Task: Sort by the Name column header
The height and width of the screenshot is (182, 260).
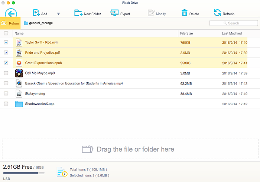Action: click(x=19, y=33)
